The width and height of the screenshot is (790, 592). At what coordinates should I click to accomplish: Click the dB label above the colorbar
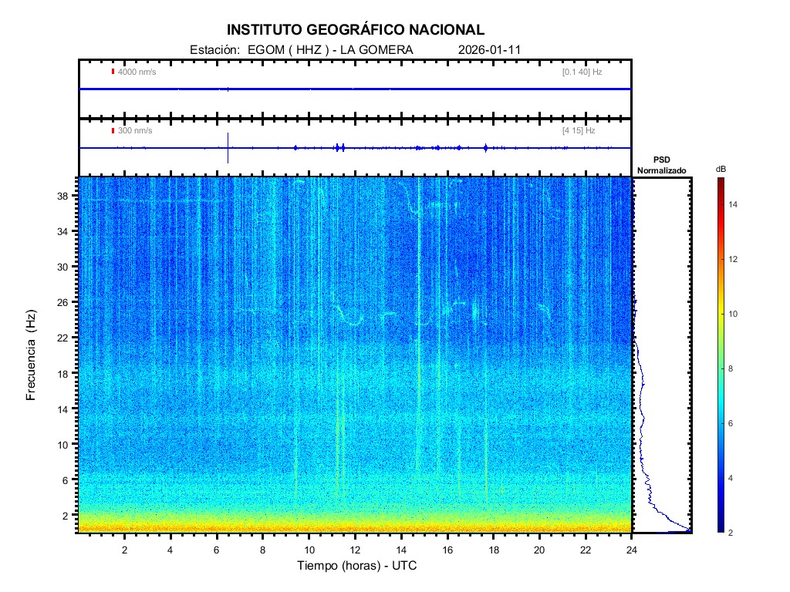click(720, 169)
